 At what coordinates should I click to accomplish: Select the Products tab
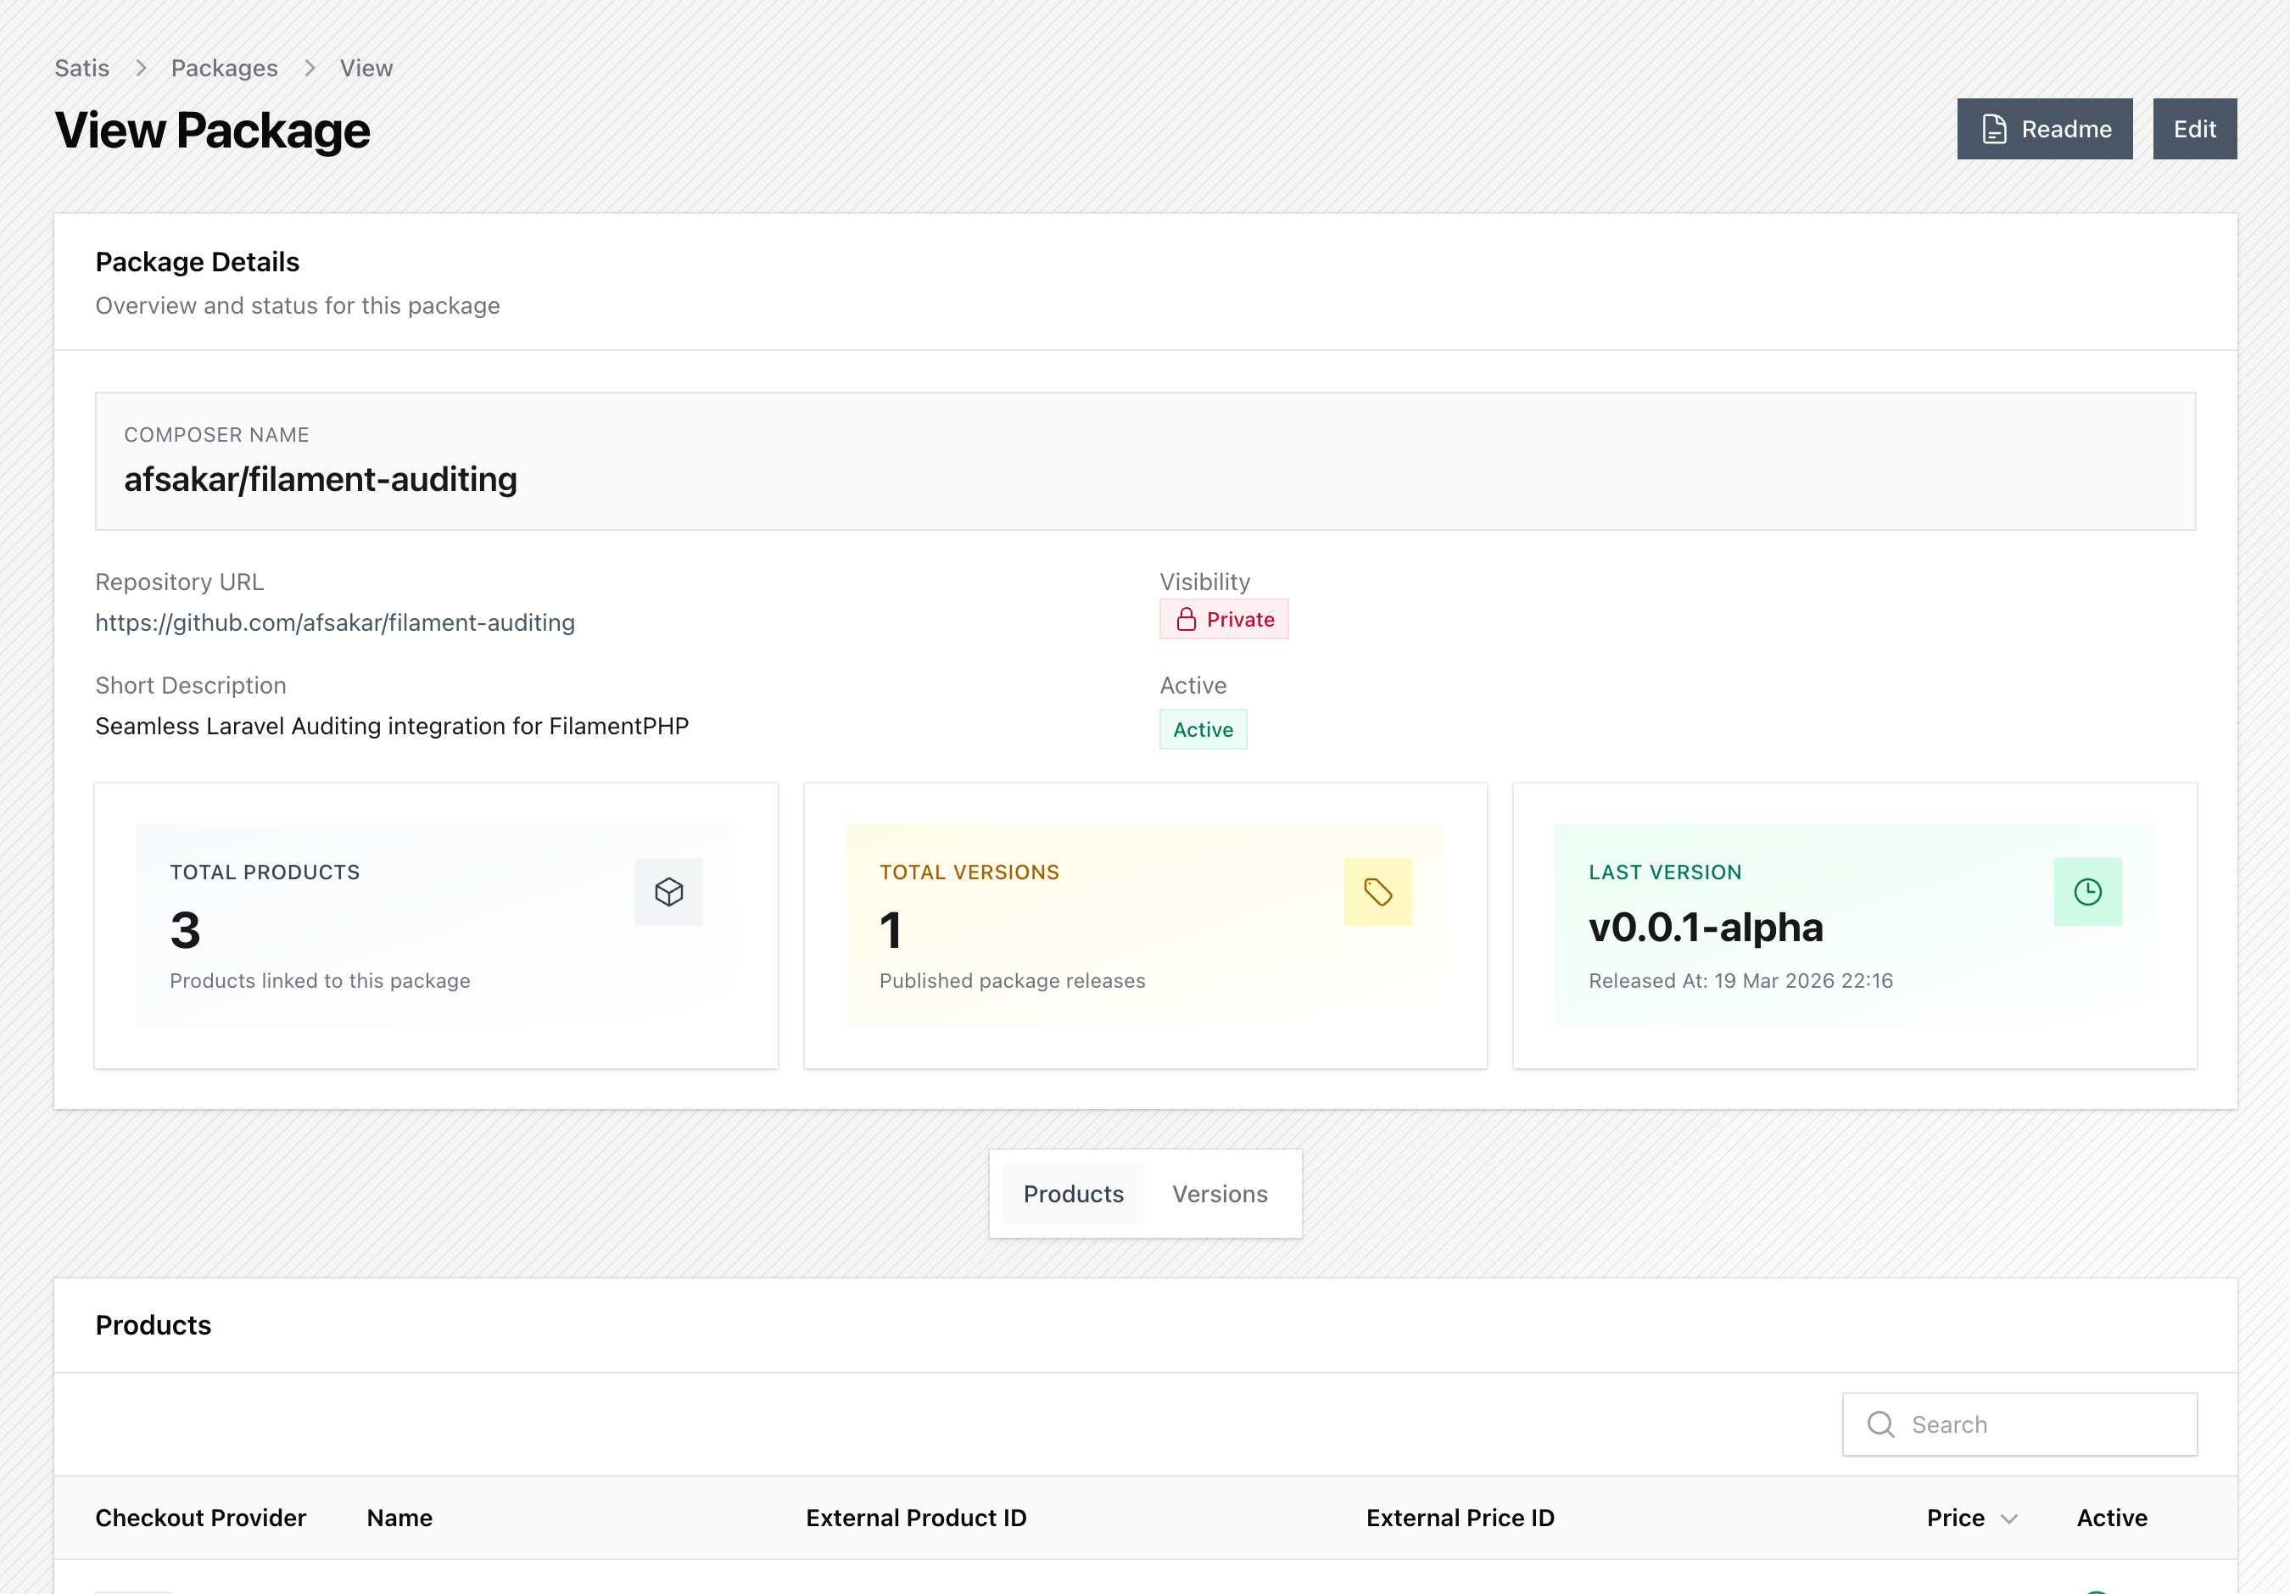(x=1073, y=1195)
